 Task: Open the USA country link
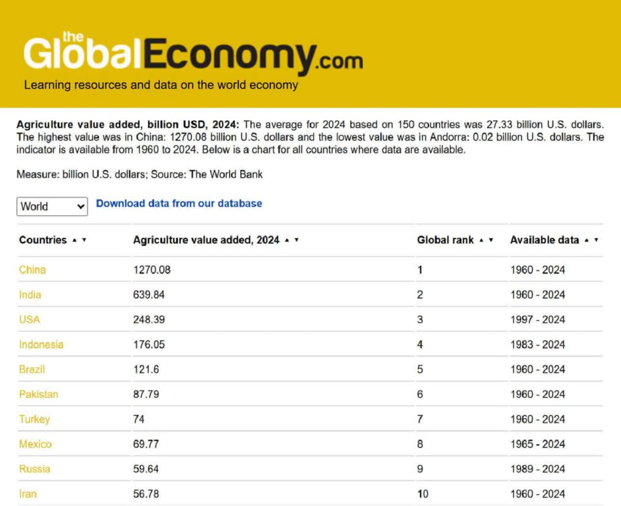[30, 319]
